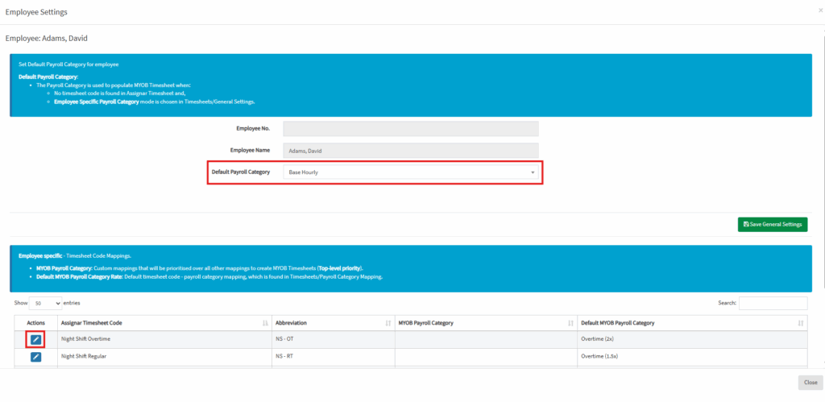This screenshot has height=402, width=825.
Task: Click the Overtime (2x) cell
Action: tap(598, 340)
